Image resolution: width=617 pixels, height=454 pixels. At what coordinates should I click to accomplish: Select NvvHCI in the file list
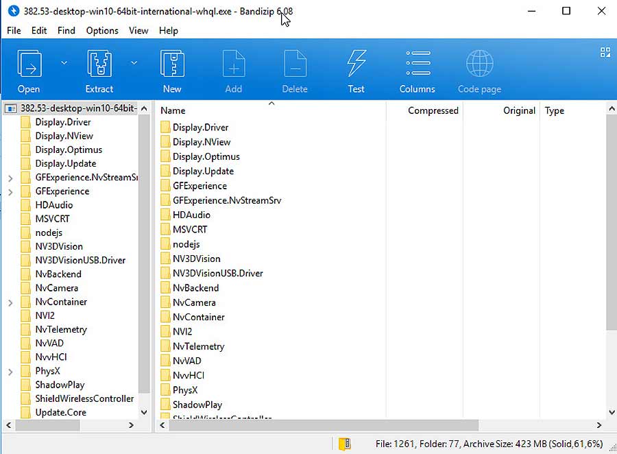189,375
